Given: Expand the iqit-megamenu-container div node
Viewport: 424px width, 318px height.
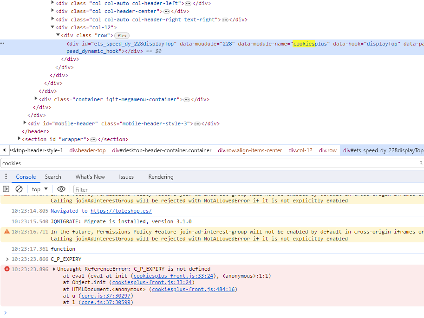Looking at the screenshot, I should 36,99.
